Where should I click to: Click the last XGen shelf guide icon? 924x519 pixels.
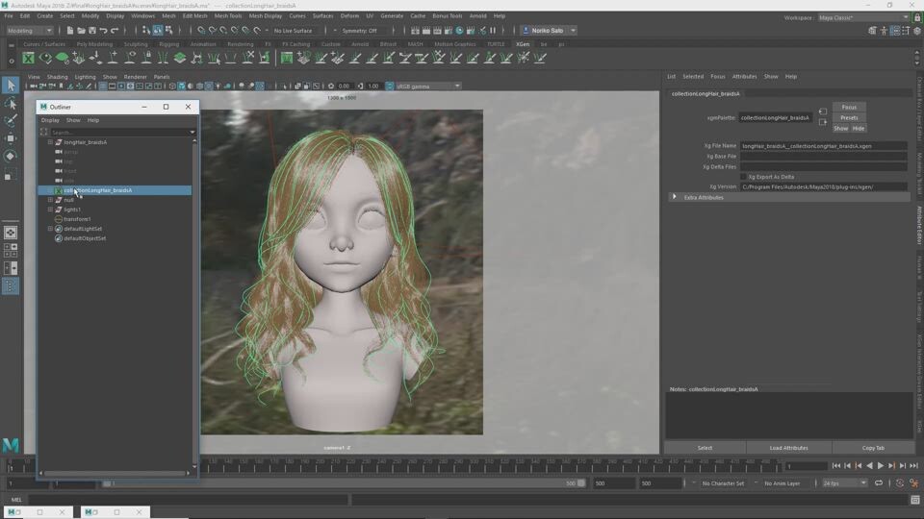click(x=540, y=58)
